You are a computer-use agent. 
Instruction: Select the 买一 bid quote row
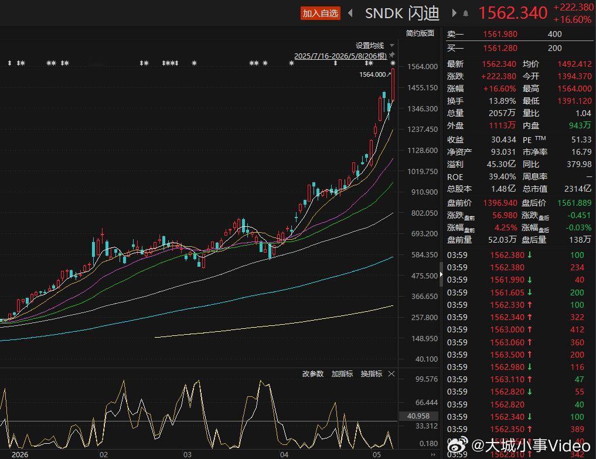pos(520,48)
